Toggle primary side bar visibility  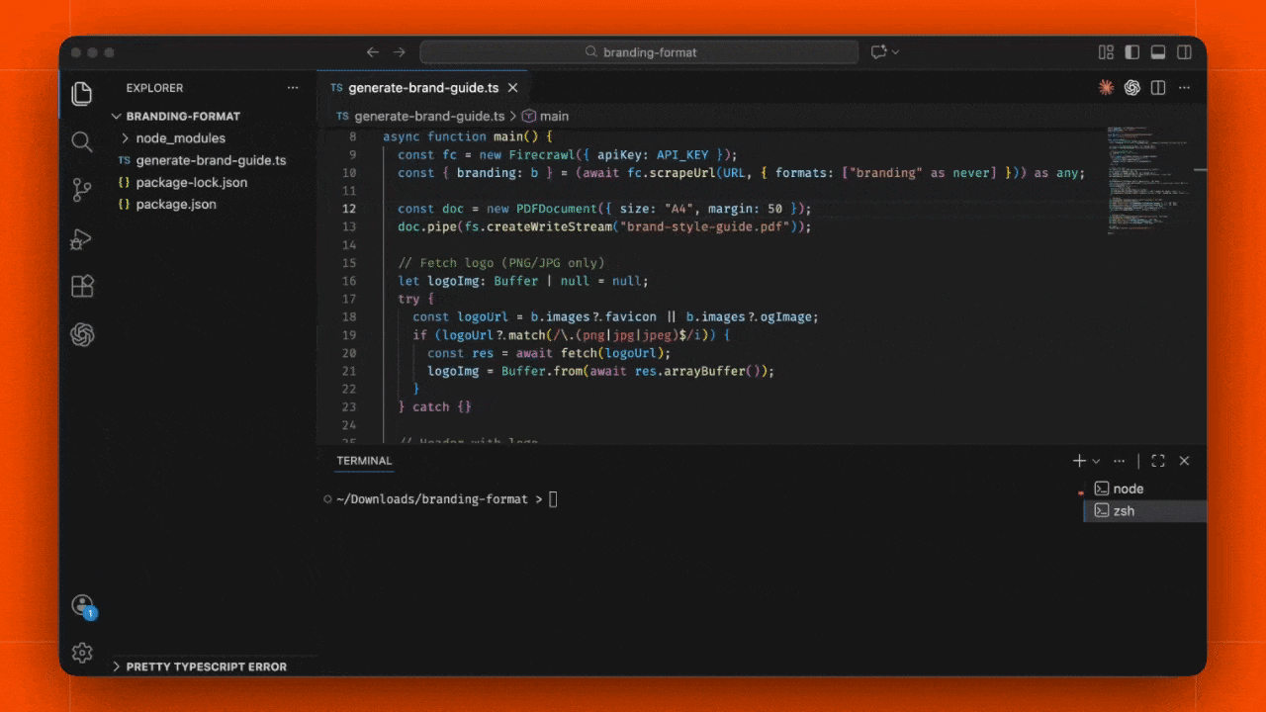coord(1132,52)
